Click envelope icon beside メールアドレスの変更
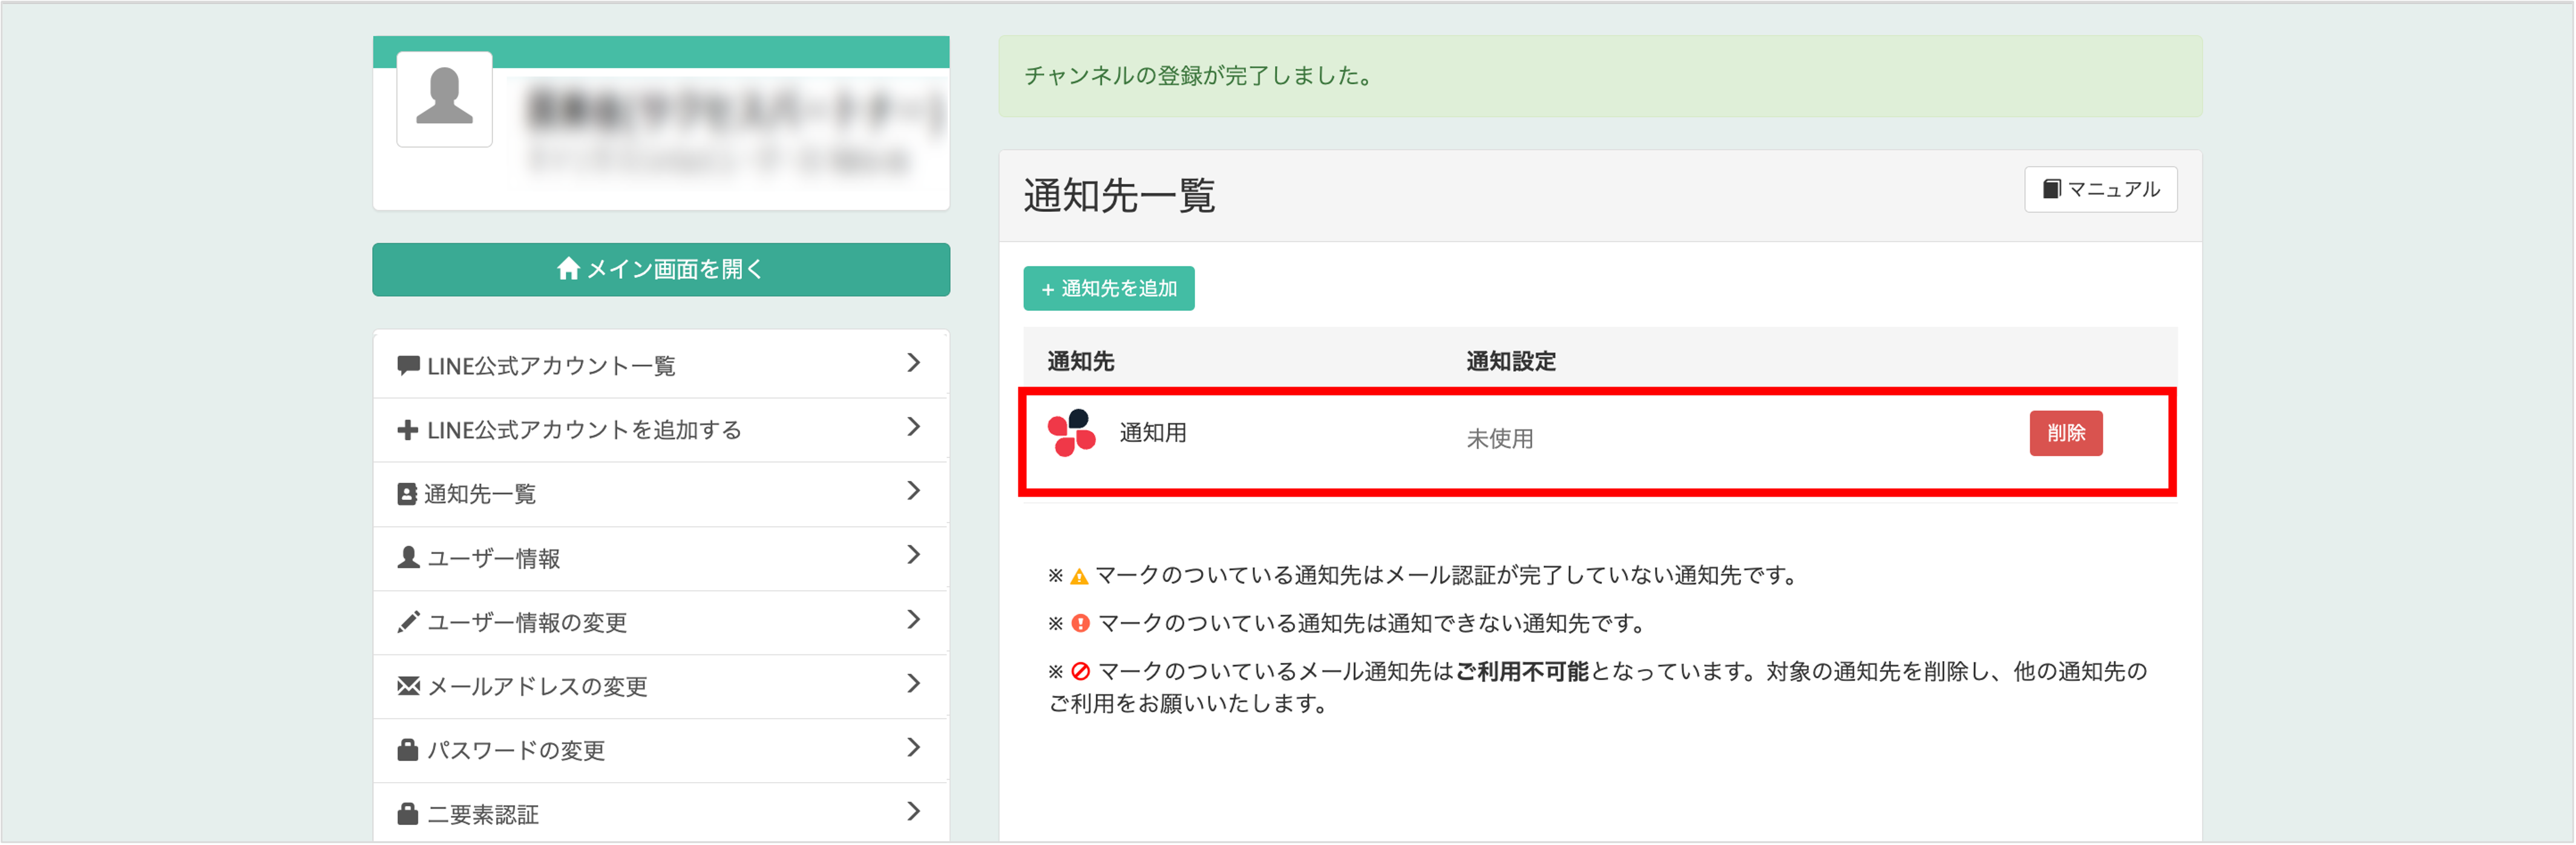The height and width of the screenshot is (845, 2576). click(x=407, y=686)
